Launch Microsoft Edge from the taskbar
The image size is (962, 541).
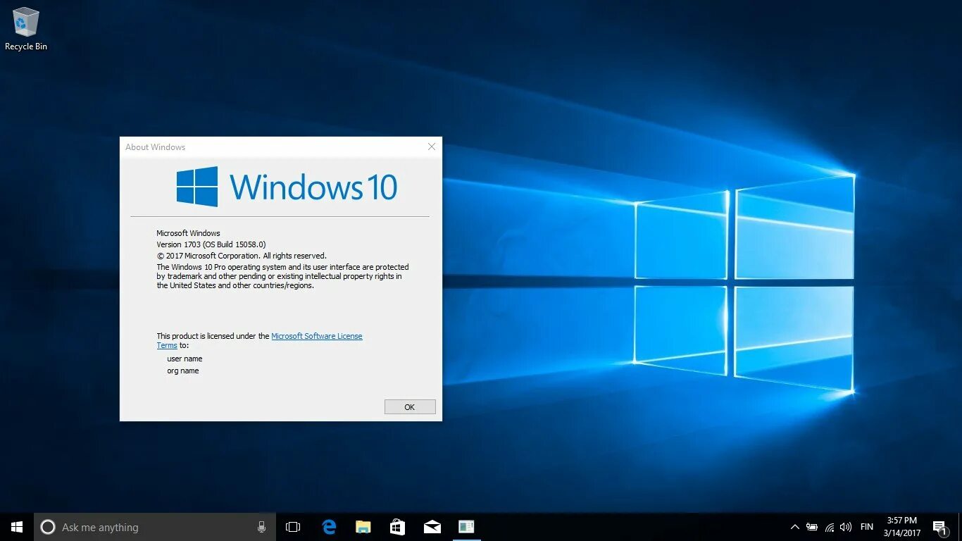tap(329, 527)
